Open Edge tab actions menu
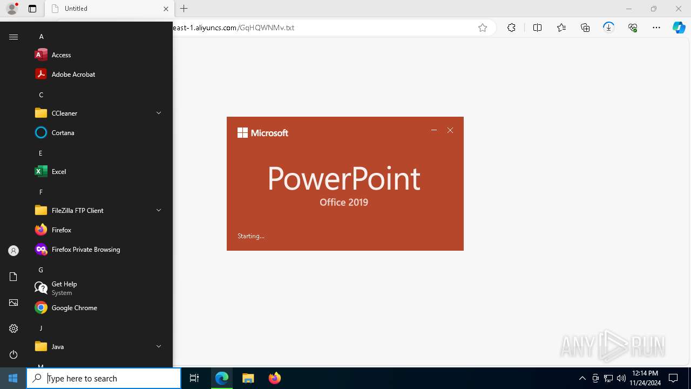This screenshot has height=389, width=691. point(32,9)
